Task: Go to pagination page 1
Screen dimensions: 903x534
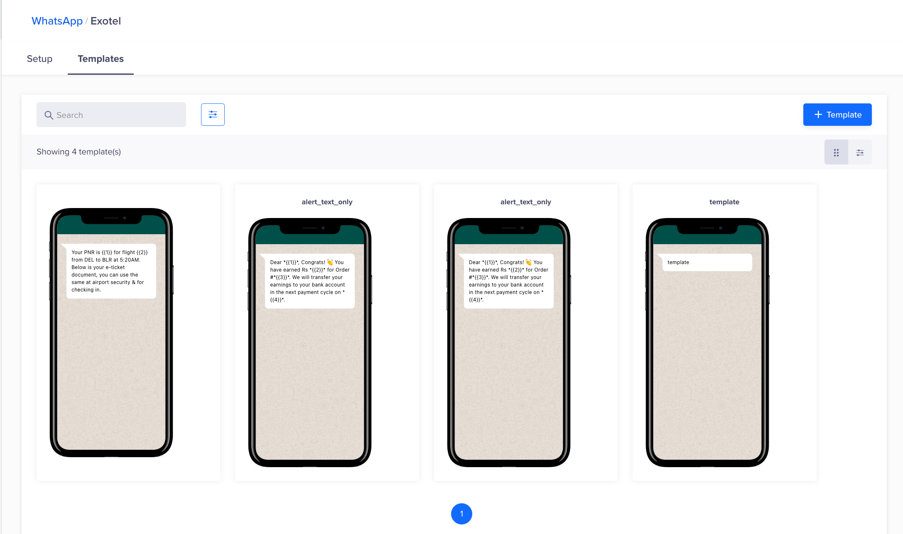Action: pyautogui.click(x=461, y=514)
